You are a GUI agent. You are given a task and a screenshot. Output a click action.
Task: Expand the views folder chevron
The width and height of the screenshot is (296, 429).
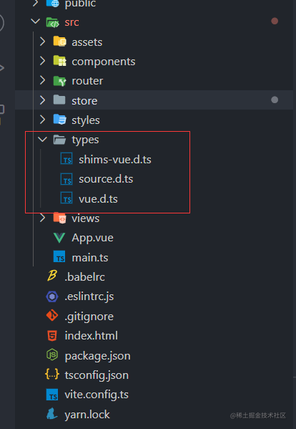(42, 218)
